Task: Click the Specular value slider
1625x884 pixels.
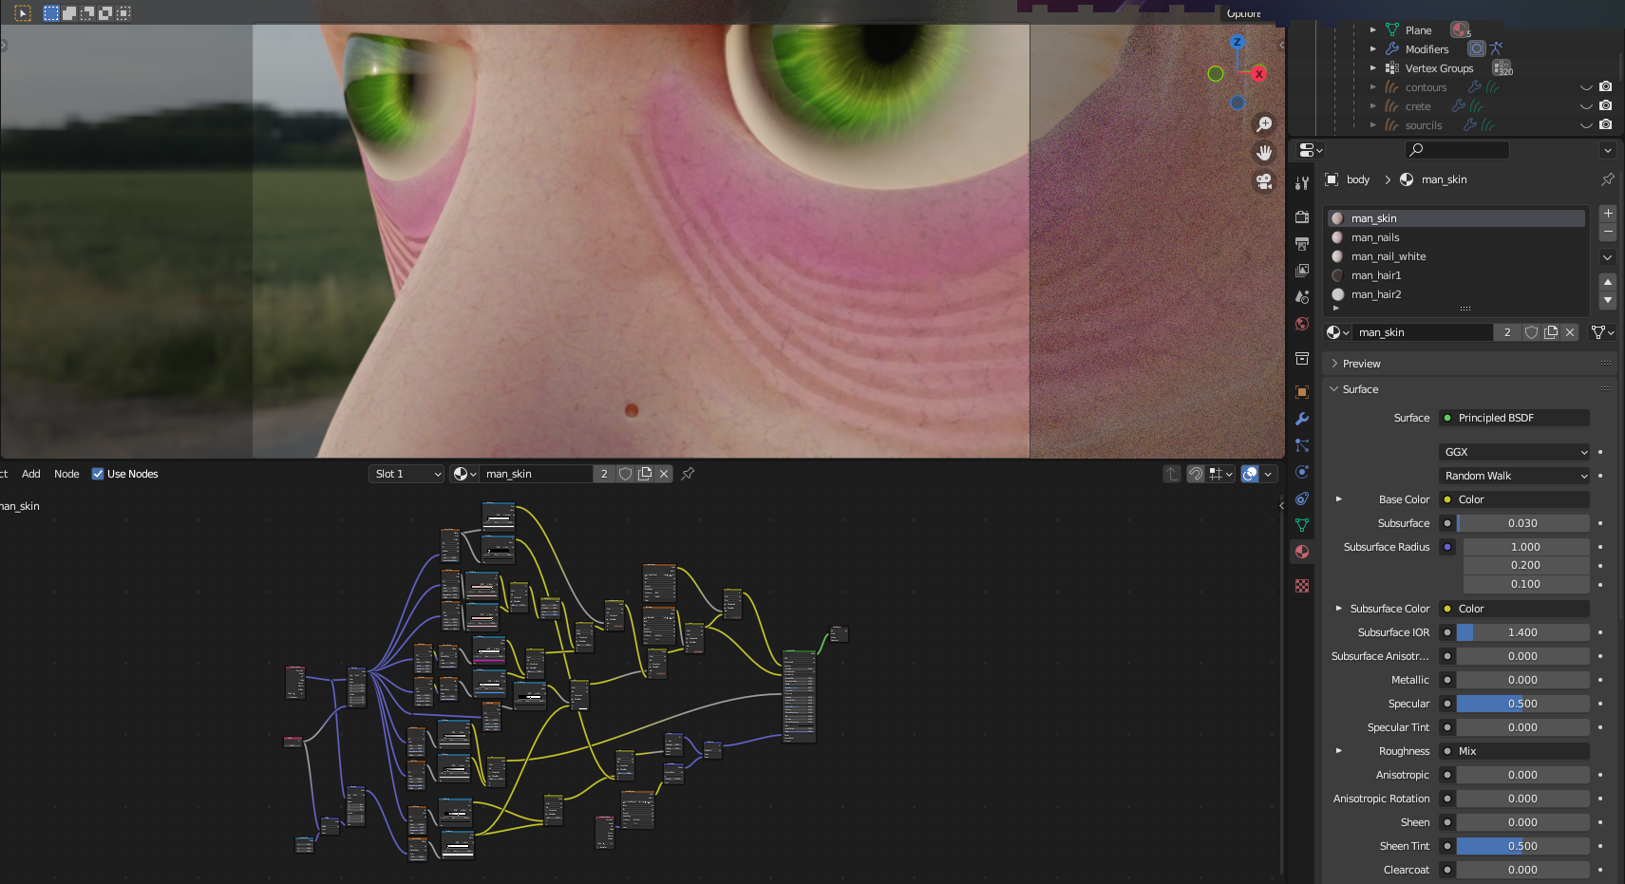Action: pyautogui.click(x=1522, y=704)
